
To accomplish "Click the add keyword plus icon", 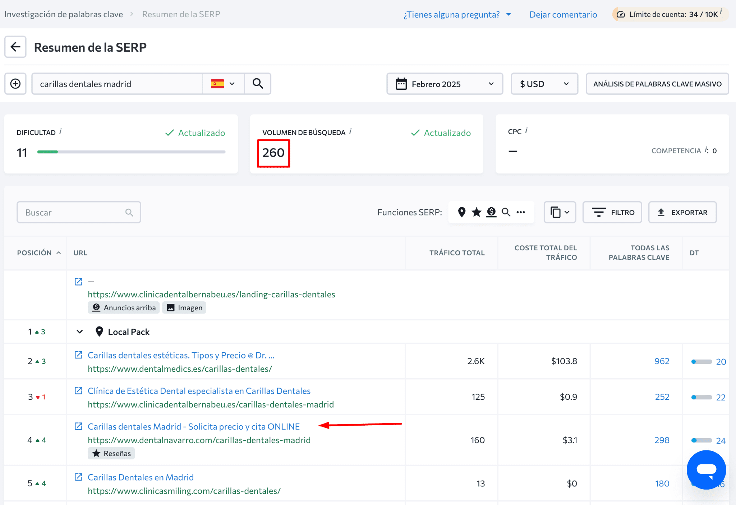I will click(x=15, y=84).
